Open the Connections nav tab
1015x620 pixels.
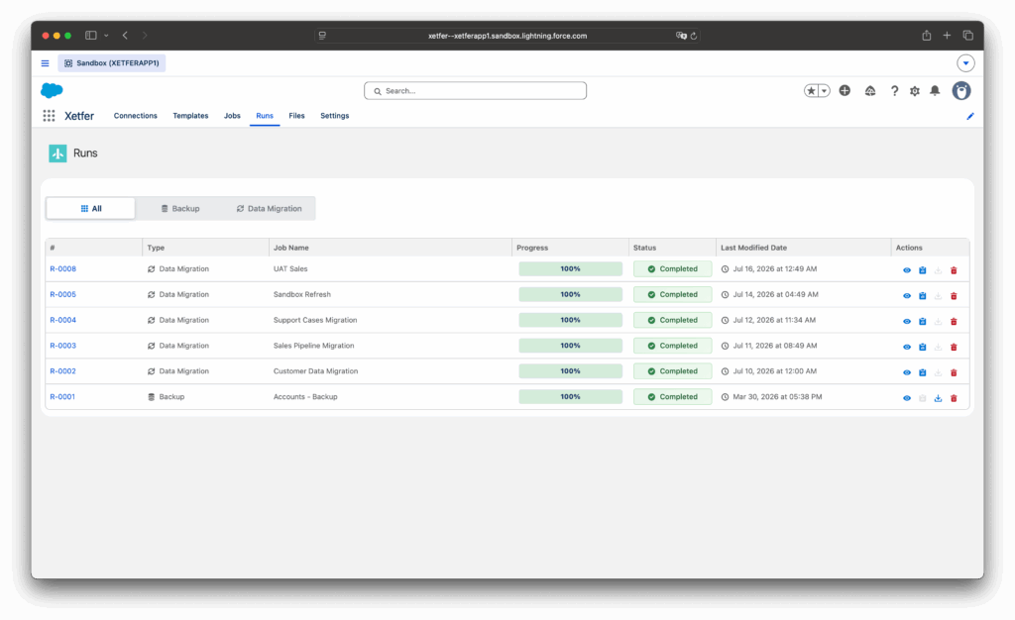point(135,116)
